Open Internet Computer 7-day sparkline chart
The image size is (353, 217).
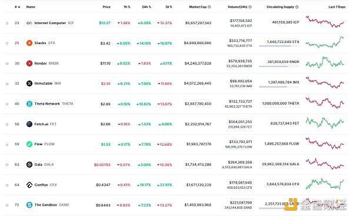(x=325, y=22)
